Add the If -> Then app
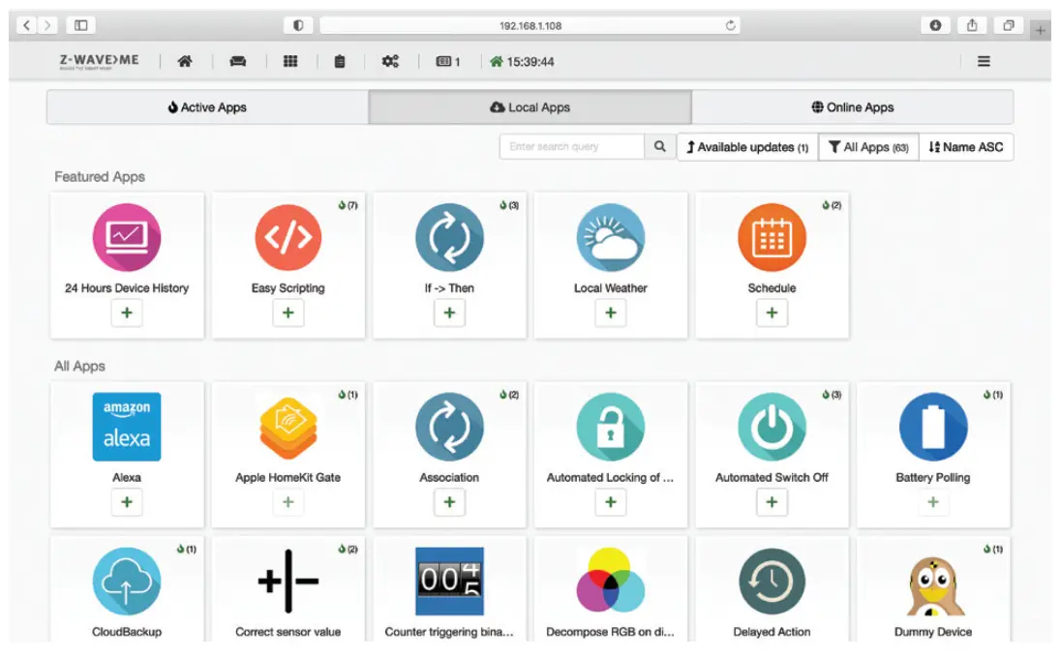The image size is (1060, 656). coord(449,313)
